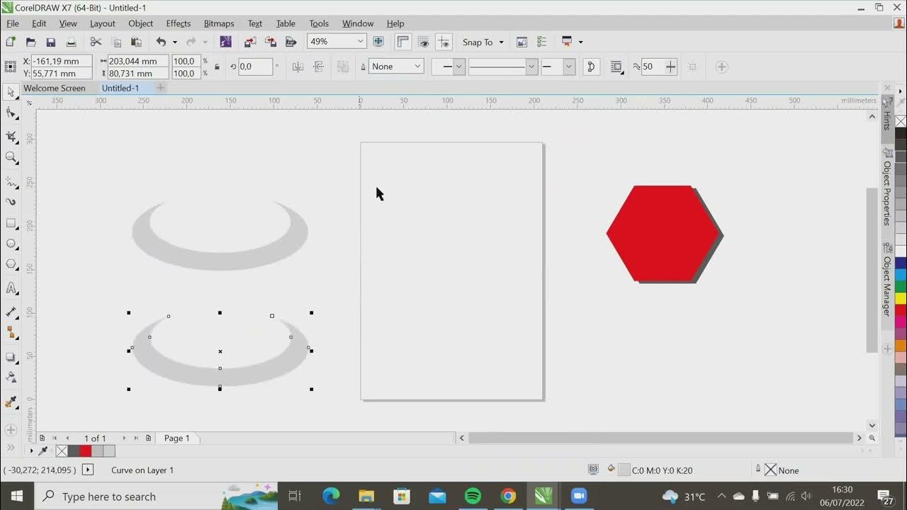Open the end arrowhead dropdown

(568, 67)
